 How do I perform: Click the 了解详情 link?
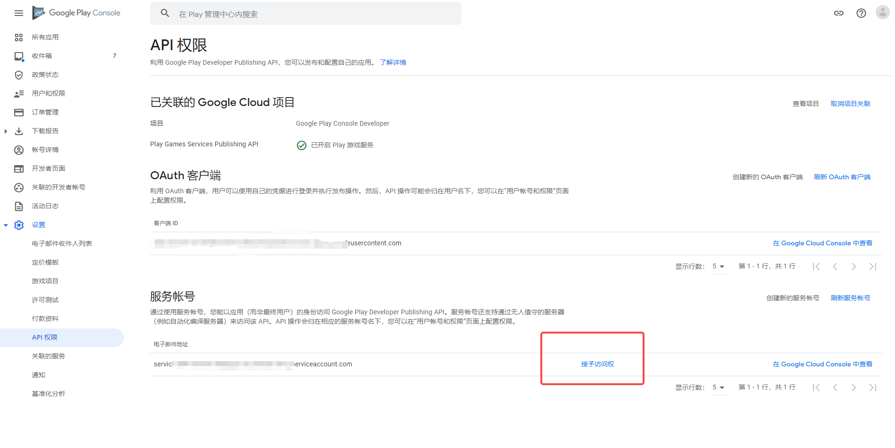(x=393, y=62)
